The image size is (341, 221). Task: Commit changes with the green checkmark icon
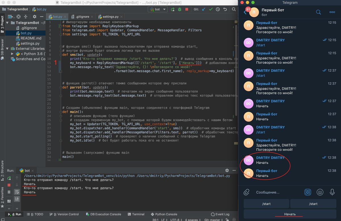[211, 9]
